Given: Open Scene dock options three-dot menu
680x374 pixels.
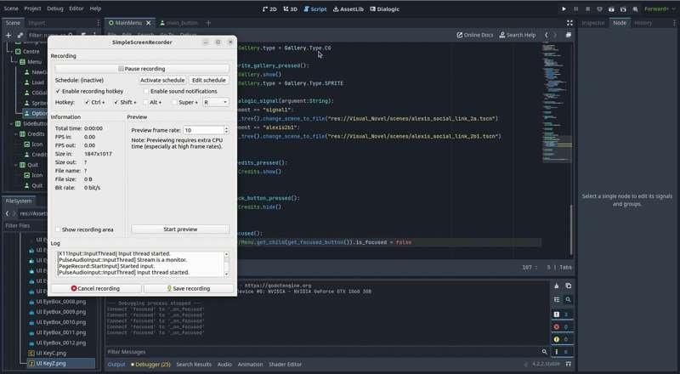Looking at the screenshot, I should (98, 23).
